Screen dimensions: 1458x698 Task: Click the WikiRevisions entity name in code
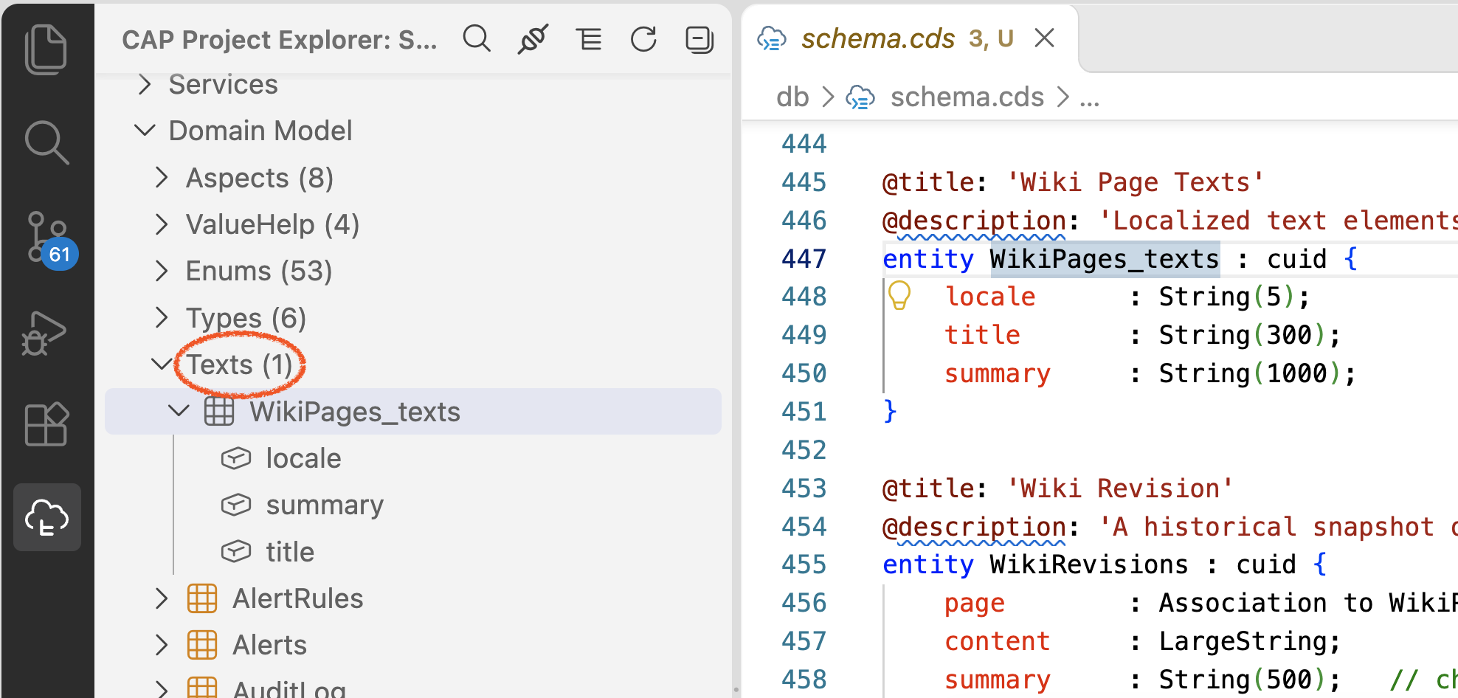pos(1088,564)
